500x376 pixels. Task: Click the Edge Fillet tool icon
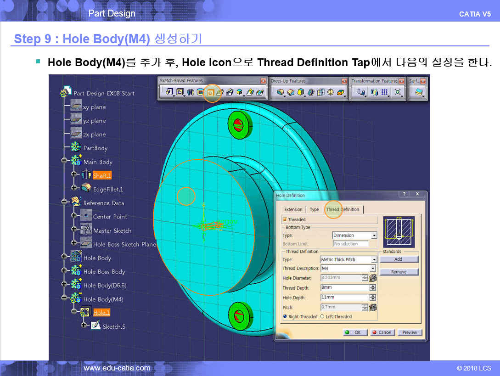click(x=280, y=92)
